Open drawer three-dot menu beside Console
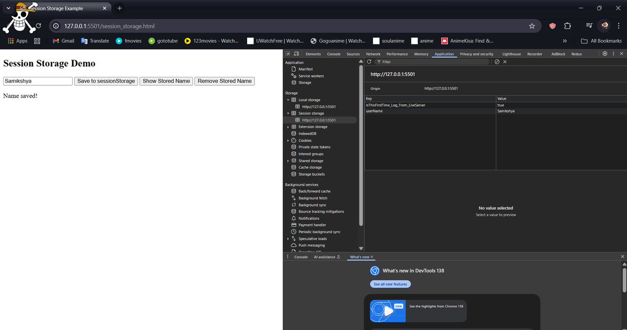 tap(288, 257)
